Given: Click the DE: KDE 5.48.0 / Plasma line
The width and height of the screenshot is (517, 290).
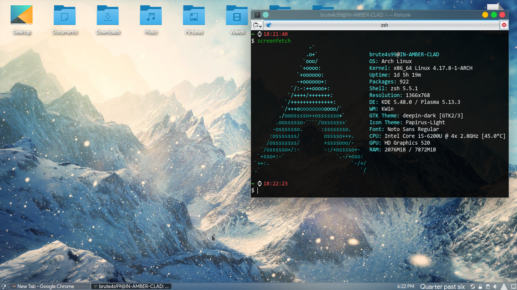Looking at the screenshot, I should (x=415, y=102).
